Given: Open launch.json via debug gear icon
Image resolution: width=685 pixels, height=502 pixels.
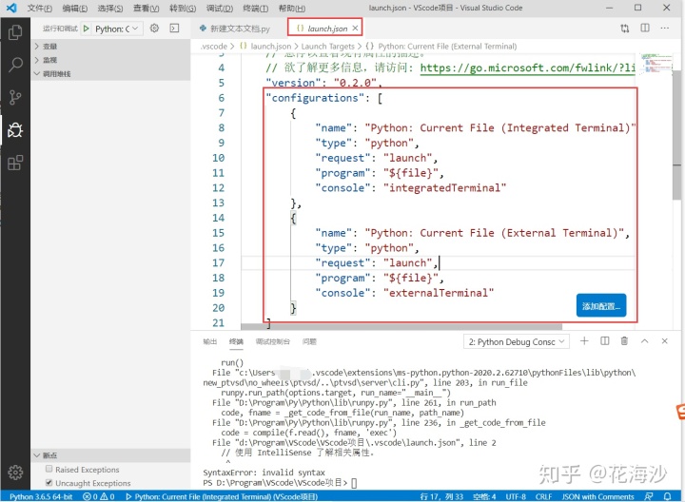Looking at the screenshot, I should point(154,29).
